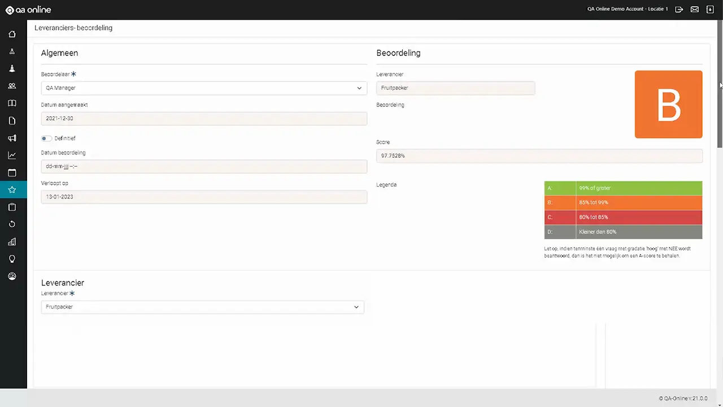
Task: Click the QA Online Demo Account label
Action: pyautogui.click(x=628, y=9)
